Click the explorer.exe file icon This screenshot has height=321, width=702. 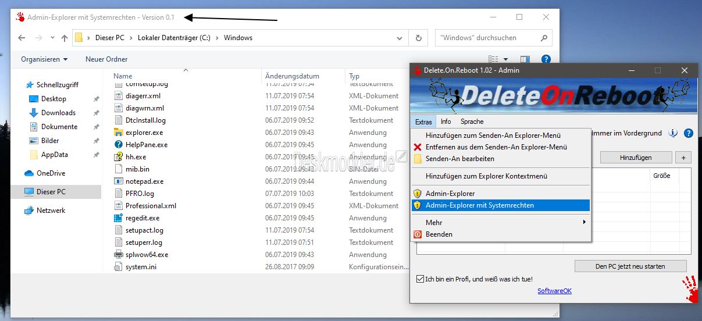119,133
